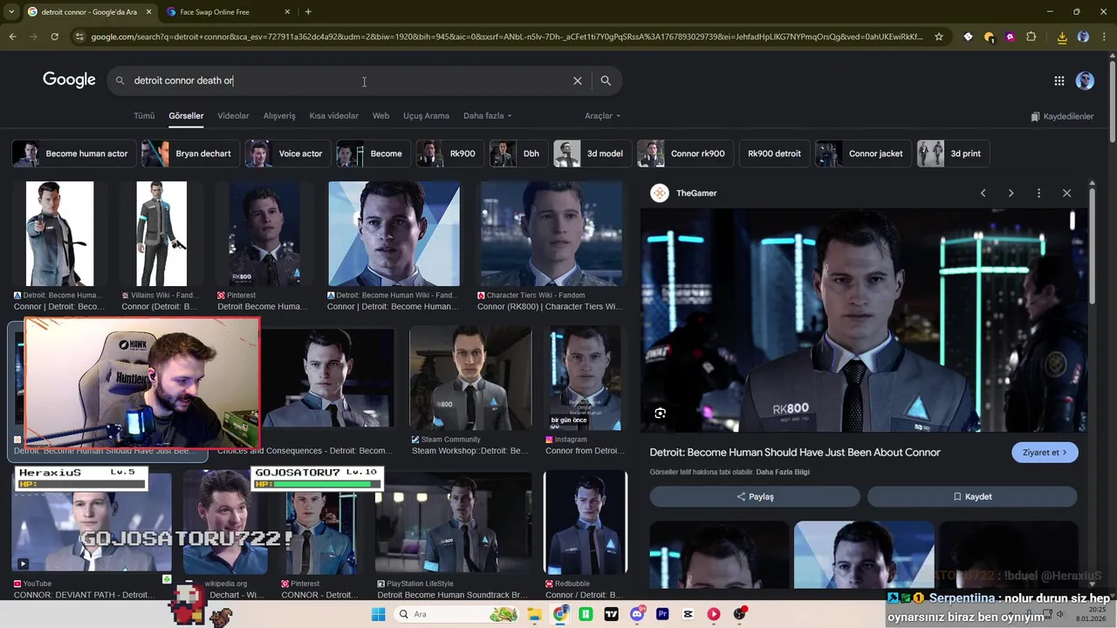Open Adobe Premiere Pro from taskbar
This screenshot has height=628, width=1117.
pos(662,614)
